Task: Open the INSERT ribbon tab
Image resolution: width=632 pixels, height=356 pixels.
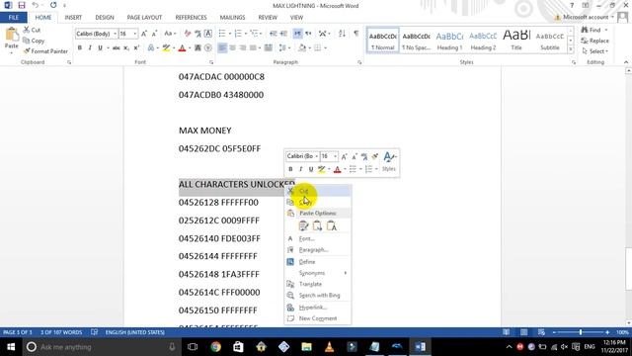Action: pos(73,18)
